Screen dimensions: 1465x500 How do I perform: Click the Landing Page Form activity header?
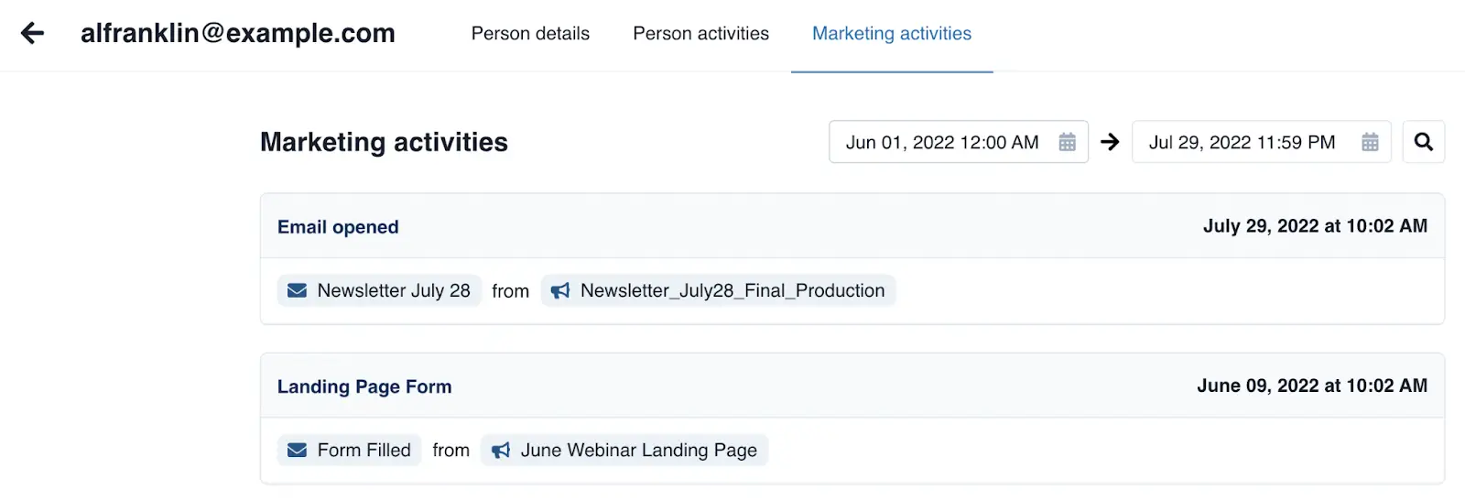pyautogui.click(x=364, y=386)
